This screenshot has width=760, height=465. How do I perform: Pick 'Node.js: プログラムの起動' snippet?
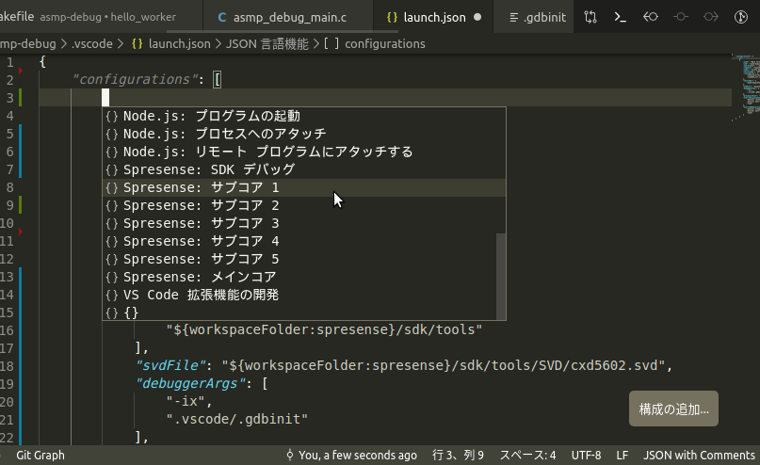212,116
